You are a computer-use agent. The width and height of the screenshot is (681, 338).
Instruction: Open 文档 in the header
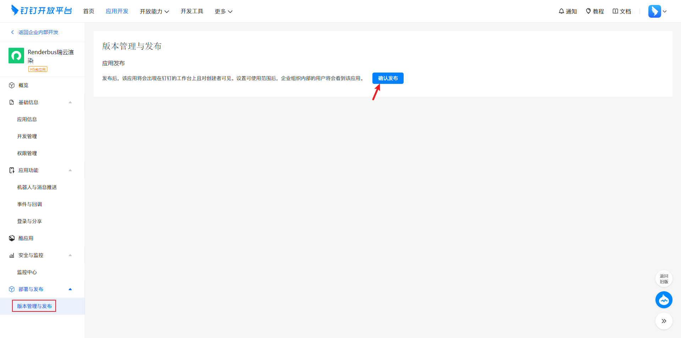(625, 11)
